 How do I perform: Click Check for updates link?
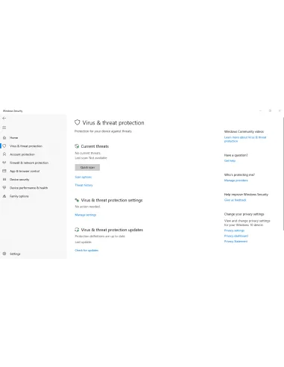coord(86,251)
